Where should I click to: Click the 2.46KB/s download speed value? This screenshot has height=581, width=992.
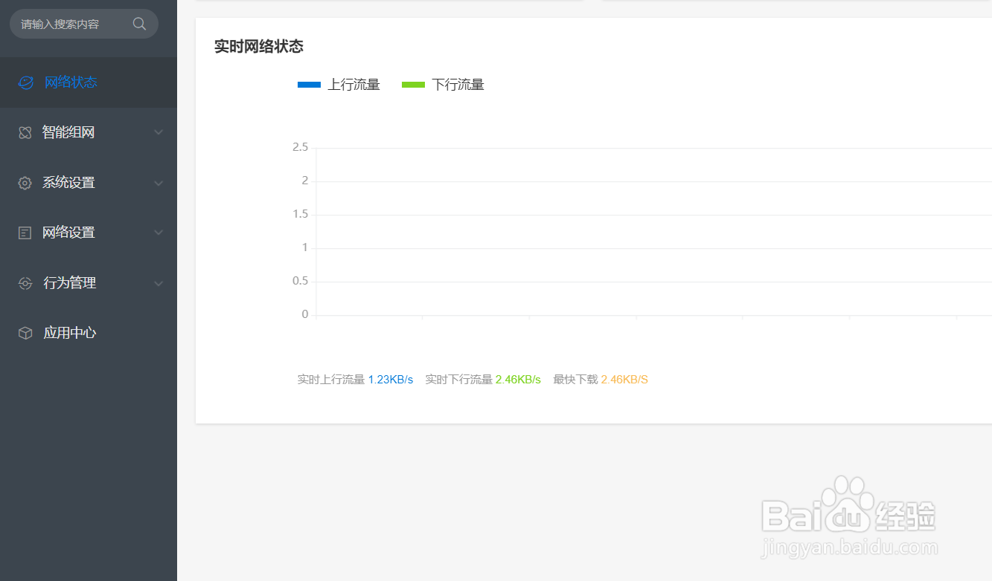click(519, 379)
